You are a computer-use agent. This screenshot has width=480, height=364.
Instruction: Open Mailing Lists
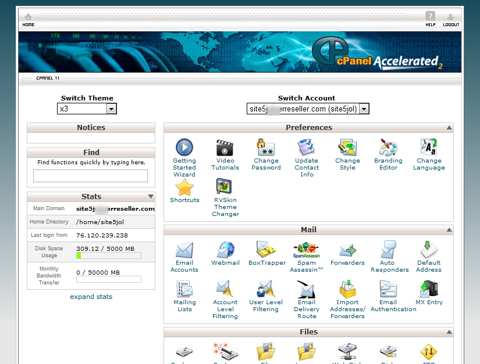pyautogui.click(x=184, y=296)
